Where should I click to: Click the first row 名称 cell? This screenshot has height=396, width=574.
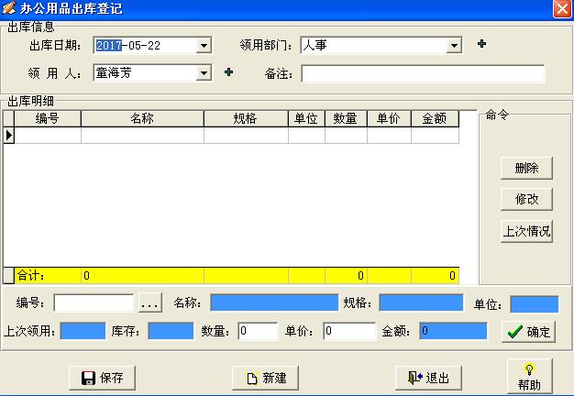[x=142, y=135]
